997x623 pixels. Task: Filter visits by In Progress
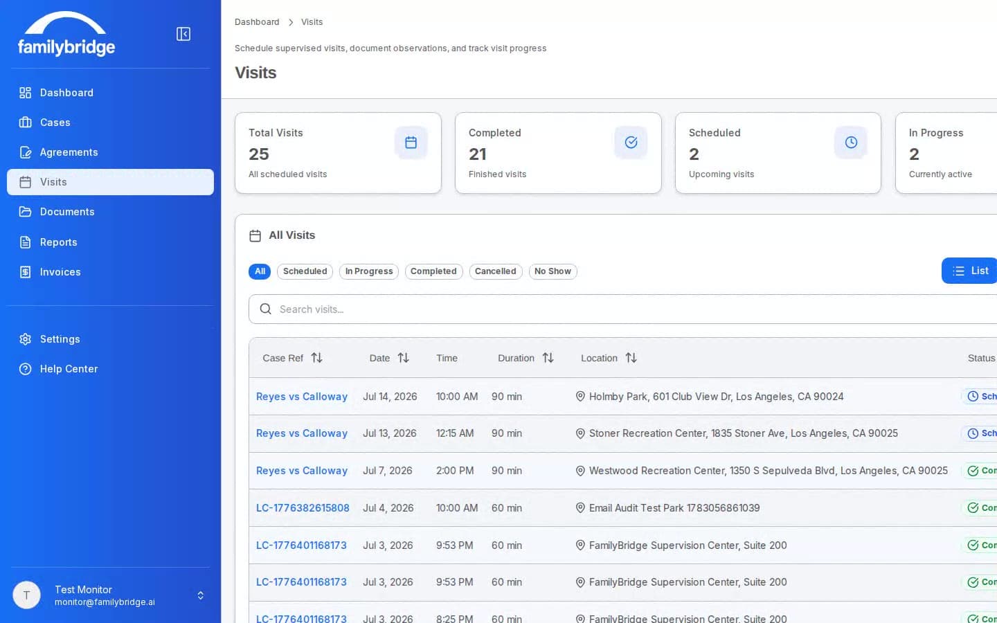click(x=369, y=271)
